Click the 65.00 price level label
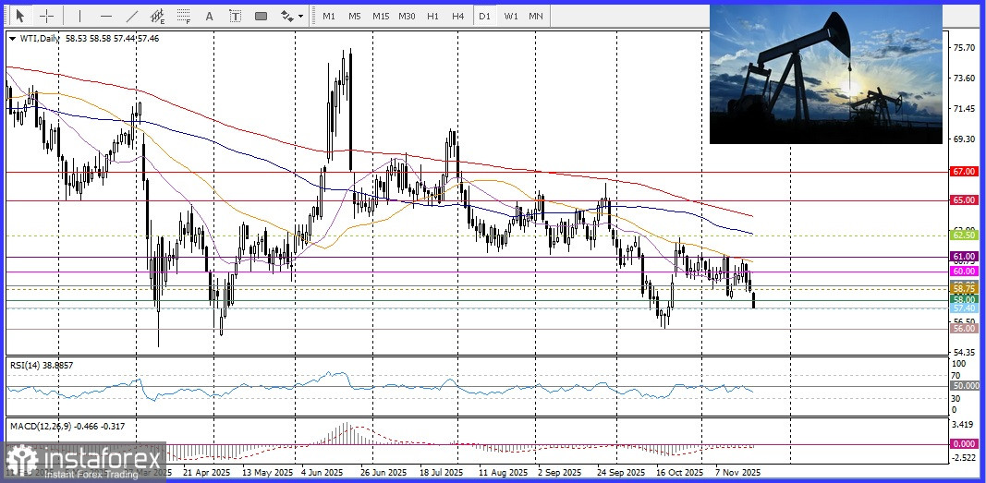 click(964, 199)
